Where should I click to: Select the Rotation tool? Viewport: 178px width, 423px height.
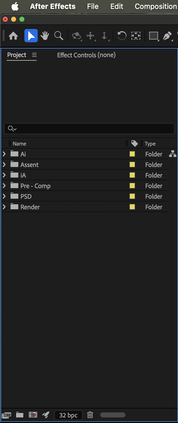pyautogui.click(x=122, y=36)
